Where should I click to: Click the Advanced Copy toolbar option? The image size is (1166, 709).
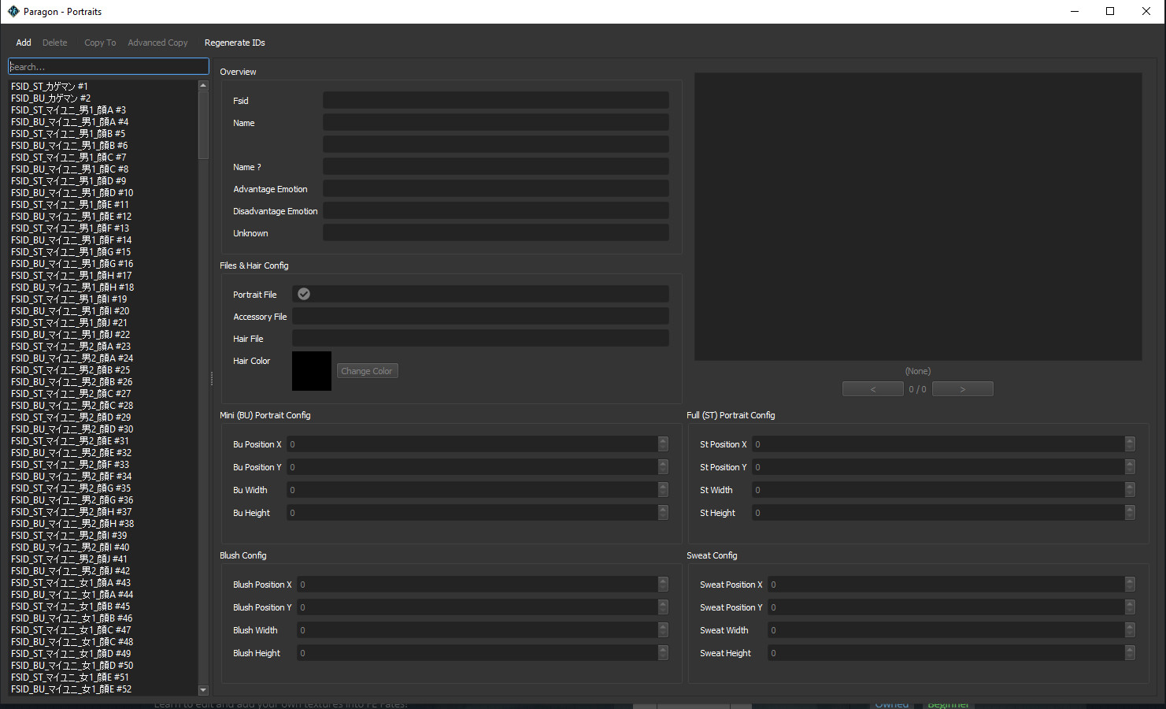pos(157,43)
